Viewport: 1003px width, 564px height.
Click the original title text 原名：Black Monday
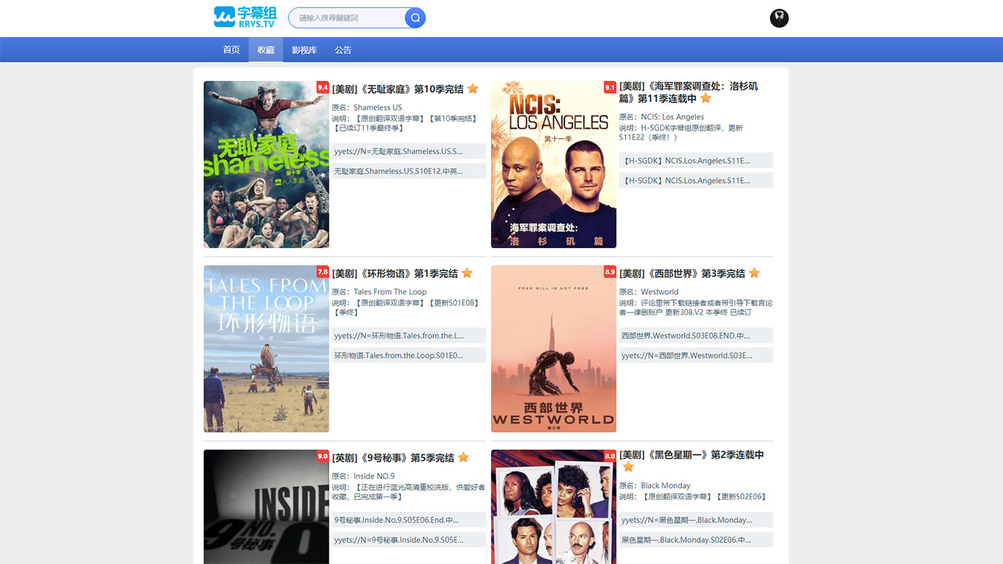point(655,485)
